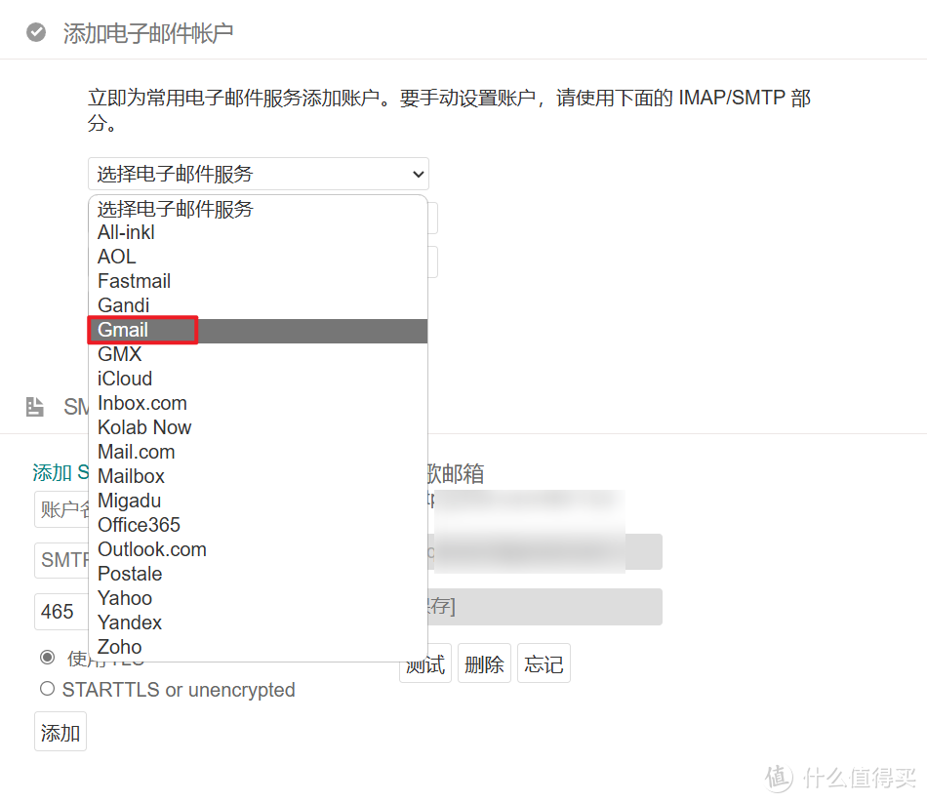Image resolution: width=927 pixels, height=803 pixels.
Task: Click the SMTP server input field
Action: (61, 560)
